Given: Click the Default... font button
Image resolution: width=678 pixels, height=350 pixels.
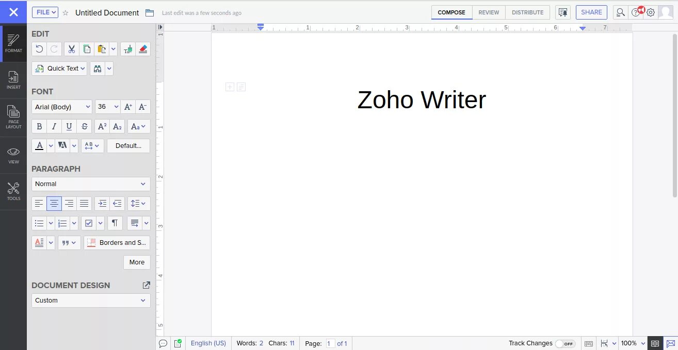Looking at the screenshot, I should click(128, 146).
